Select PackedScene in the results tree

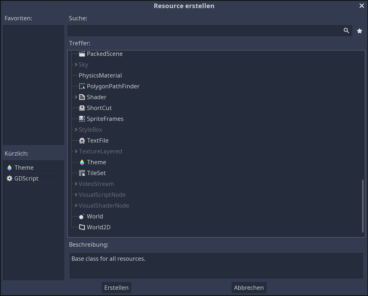click(105, 54)
